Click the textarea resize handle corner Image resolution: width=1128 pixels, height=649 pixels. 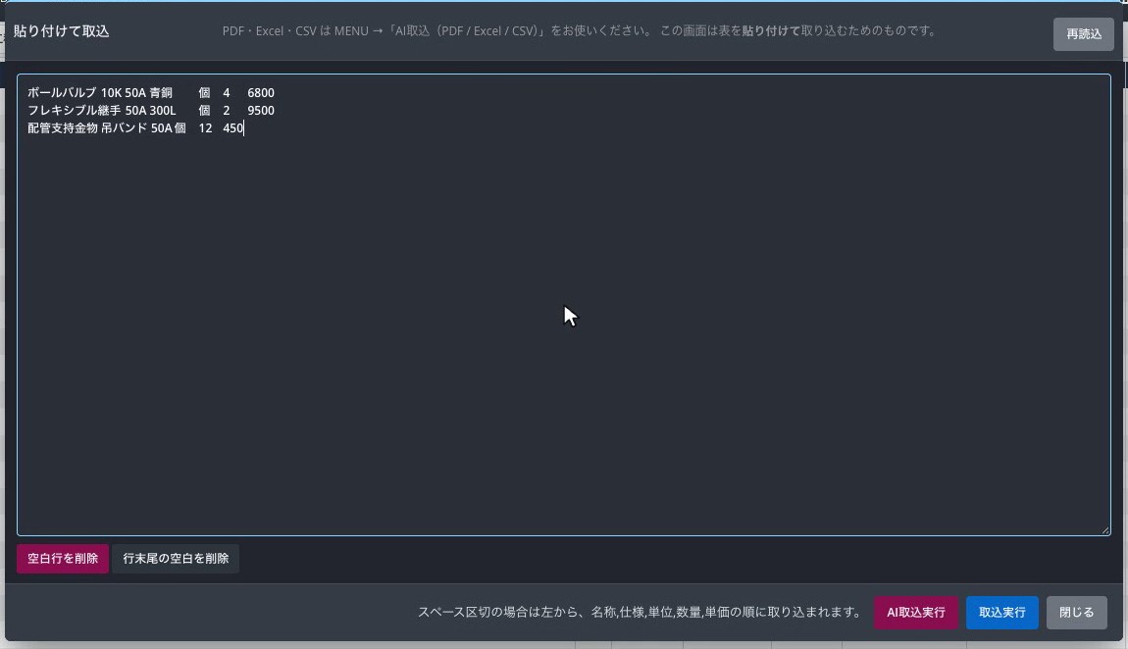coord(1105,530)
